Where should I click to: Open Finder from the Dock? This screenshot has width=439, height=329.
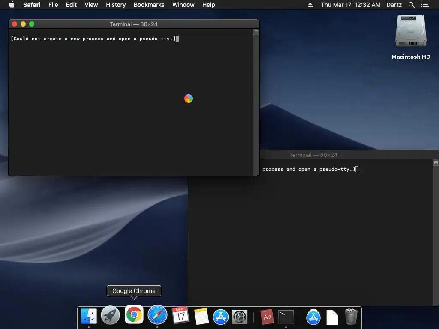(89, 316)
